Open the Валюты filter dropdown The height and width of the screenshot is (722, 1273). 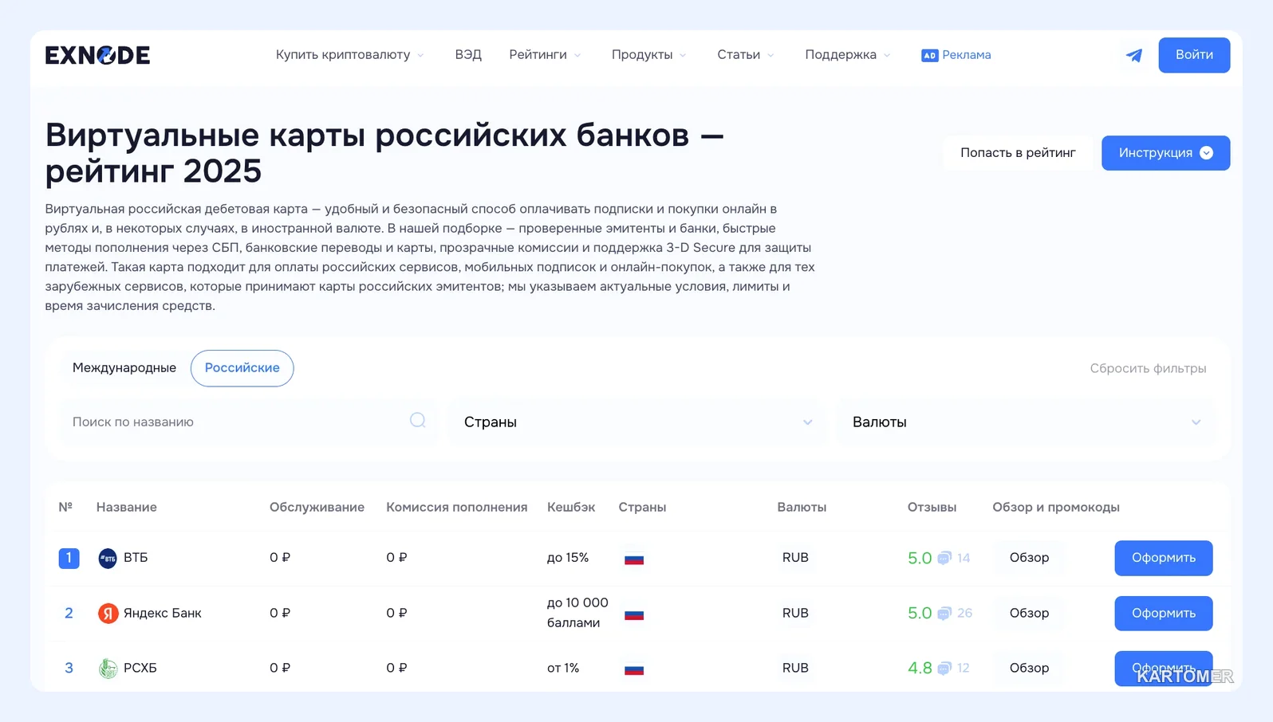coord(1026,422)
